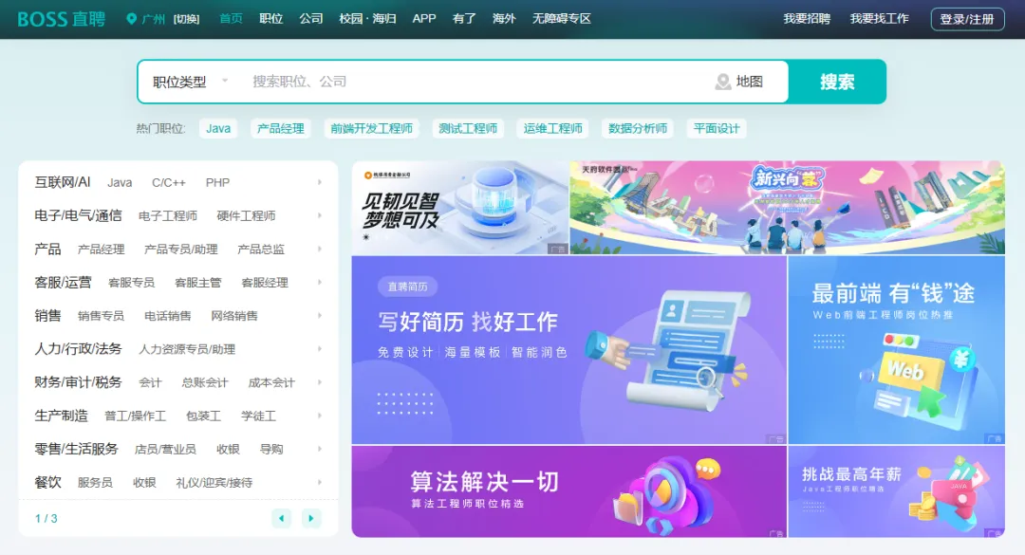1025x555 pixels.
Task: Click the 成本会计 link
Action: pos(271,382)
